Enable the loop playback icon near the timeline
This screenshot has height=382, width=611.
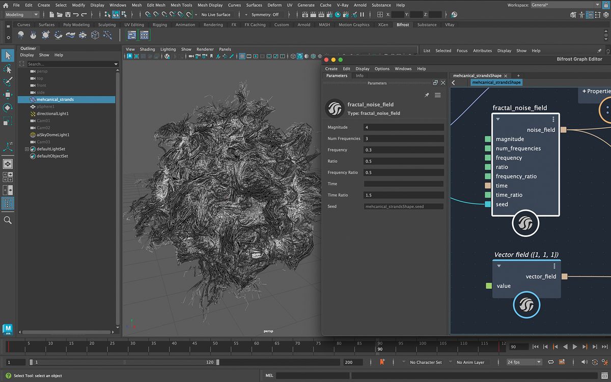[551, 362]
